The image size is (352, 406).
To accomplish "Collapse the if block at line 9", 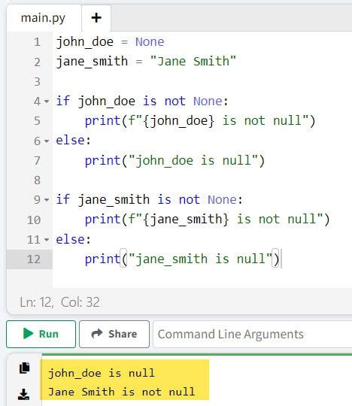I will click(47, 200).
